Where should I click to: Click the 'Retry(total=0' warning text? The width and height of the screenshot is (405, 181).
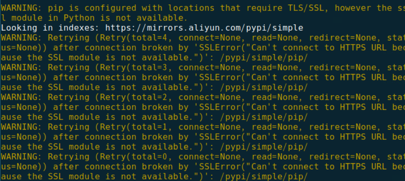point(133,157)
